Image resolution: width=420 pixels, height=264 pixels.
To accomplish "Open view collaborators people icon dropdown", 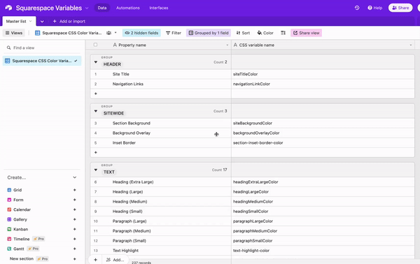I will click(x=111, y=33).
